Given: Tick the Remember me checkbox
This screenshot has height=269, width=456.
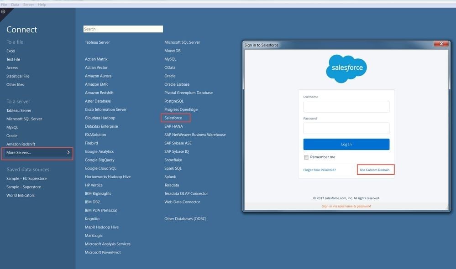Looking at the screenshot, I should [x=306, y=157].
